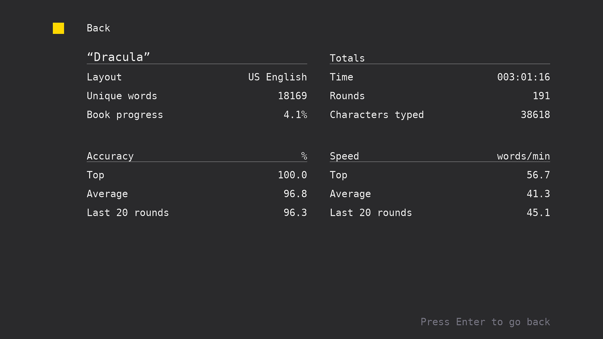The width and height of the screenshot is (603, 339).
Task: Select the Time value 003:01:16
Action: click(x=524, y=77)
